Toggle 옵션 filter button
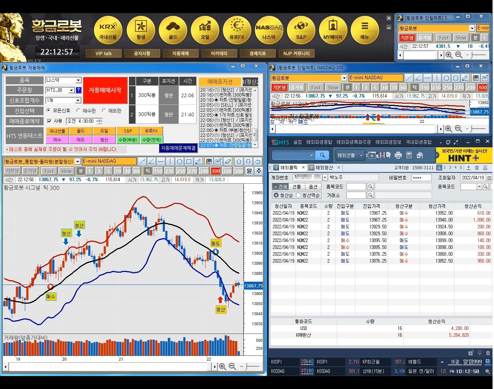The image size is (494, 389). click(313, 187)
